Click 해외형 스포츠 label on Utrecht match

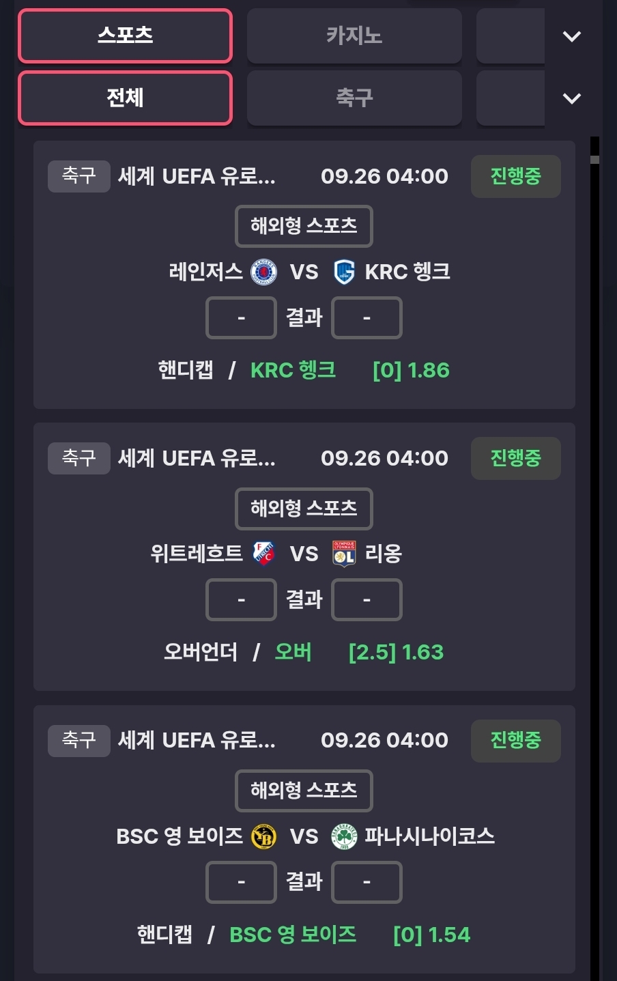tap(304, 509)
